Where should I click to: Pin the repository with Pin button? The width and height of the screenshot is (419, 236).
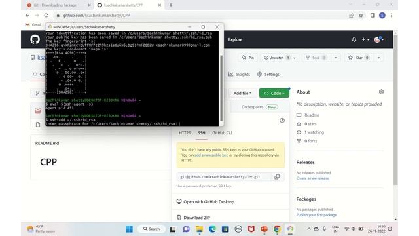pyautogui.click(x=247, y=58)
